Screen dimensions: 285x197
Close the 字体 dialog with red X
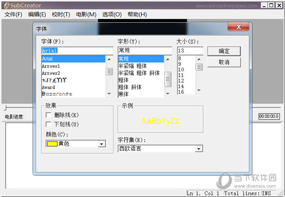click(x=238, y=27)
